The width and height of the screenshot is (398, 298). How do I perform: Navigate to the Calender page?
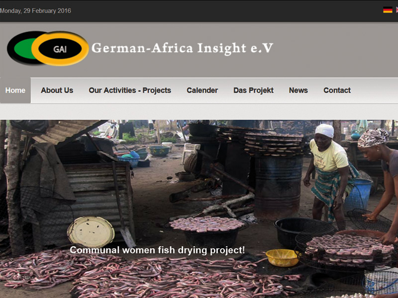(x=202, y=90)
